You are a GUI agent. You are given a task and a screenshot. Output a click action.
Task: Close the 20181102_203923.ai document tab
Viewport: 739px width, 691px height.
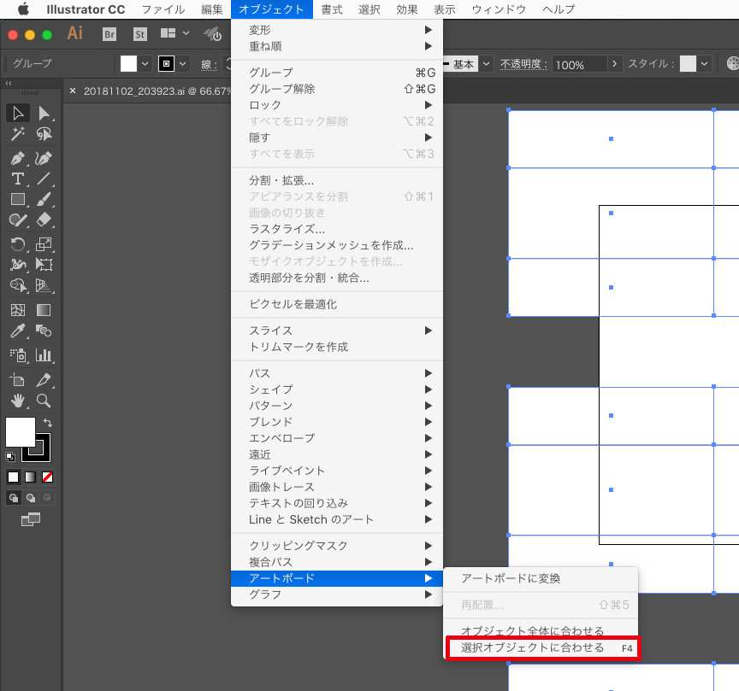[x=73, y=91]
